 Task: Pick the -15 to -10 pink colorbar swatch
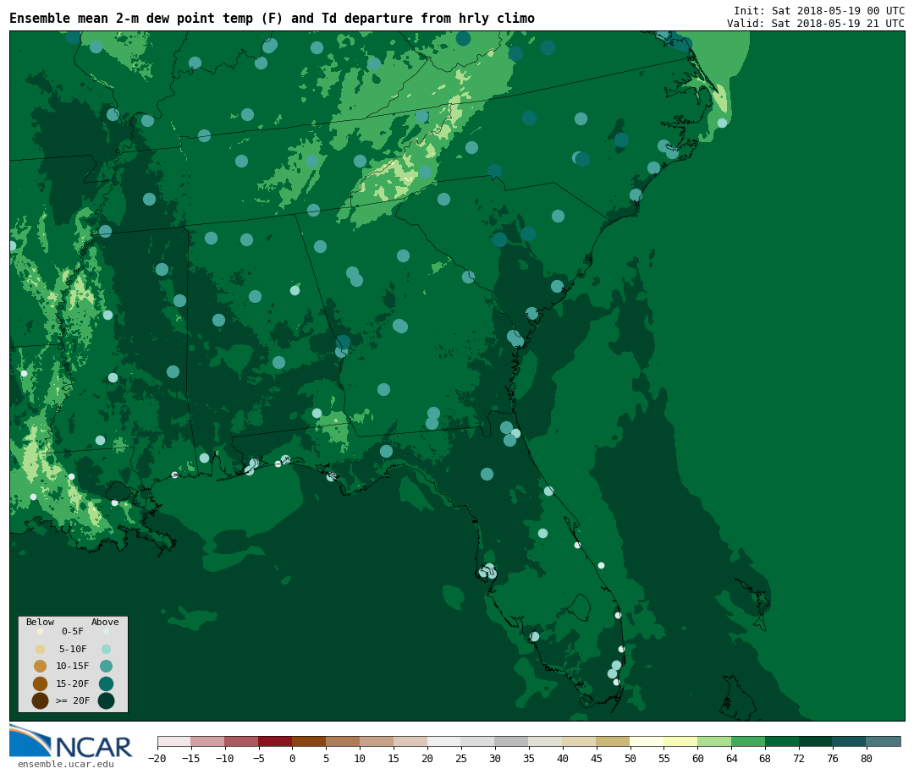[207, 741]
